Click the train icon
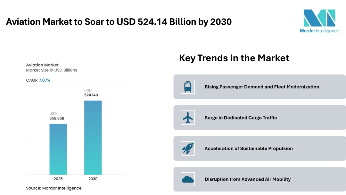346x195 pixels. (188, 87)
